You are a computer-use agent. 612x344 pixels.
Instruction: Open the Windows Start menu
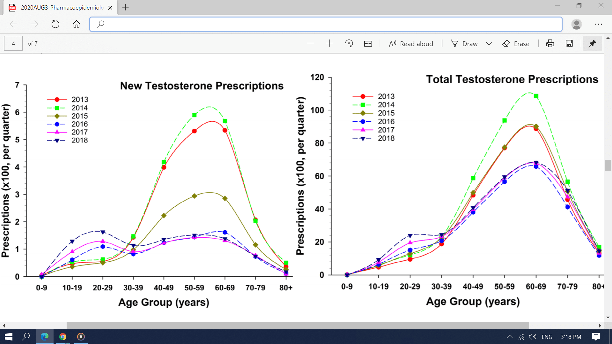click(x=9, y=337)
